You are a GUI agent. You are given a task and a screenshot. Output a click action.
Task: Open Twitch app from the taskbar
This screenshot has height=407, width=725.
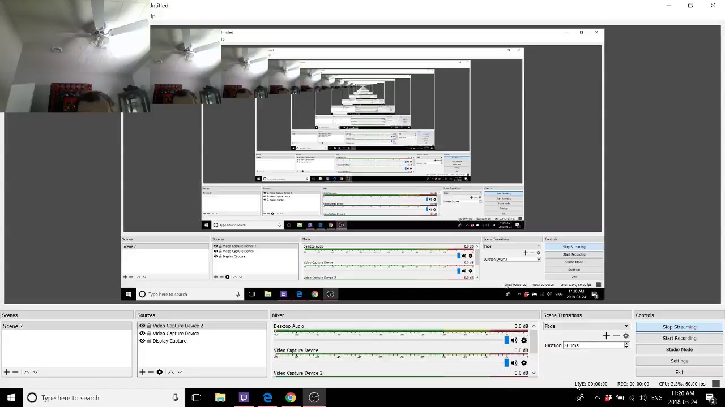(244, 398)
